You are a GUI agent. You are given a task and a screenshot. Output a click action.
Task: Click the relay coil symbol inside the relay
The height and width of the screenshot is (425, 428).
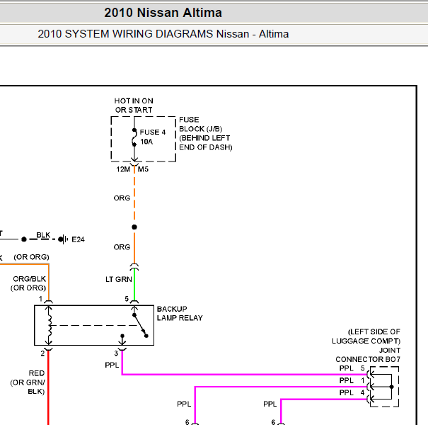coord(49,325)
